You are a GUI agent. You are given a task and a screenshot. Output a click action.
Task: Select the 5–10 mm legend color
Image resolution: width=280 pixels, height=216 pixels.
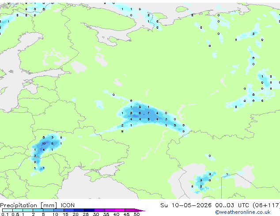point(48,210)
